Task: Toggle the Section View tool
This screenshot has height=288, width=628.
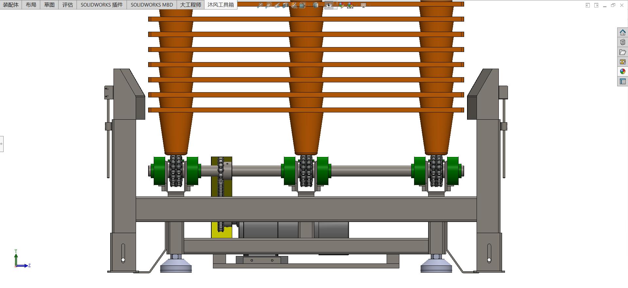Action: 286,5
